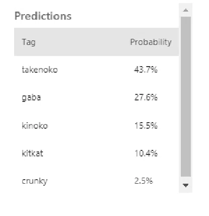Click the Tag column header
This screenshot has width=209, height=216.
pyautogui.click(x=29, y=42)
